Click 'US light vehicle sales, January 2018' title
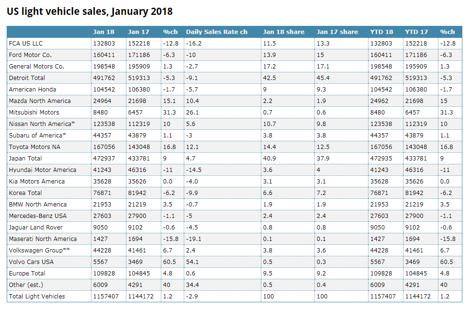470x309 pixels. pyautogui.click(x=90, y=11)
